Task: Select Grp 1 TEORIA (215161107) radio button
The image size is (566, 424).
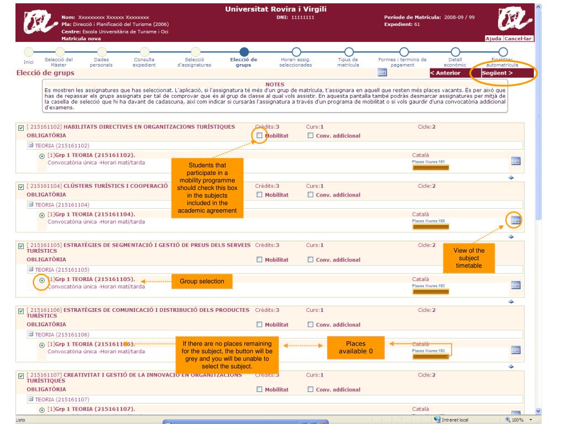Action: click(42, 410)
